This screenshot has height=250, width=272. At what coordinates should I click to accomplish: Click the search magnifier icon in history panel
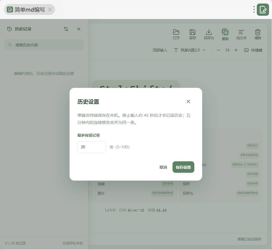(10, 45)
